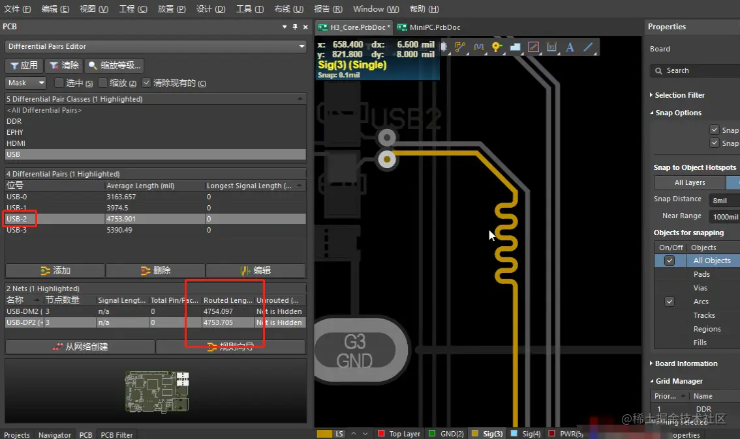Open the 放置 (P) menu
Viewport: 740px width, 439px height.
click(172, 9)
